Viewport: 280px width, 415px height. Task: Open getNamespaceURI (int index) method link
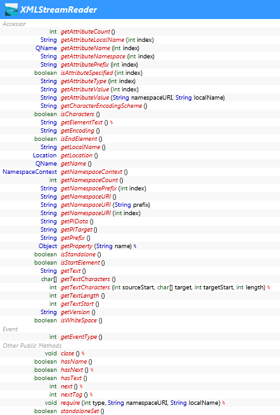[86, 213]
